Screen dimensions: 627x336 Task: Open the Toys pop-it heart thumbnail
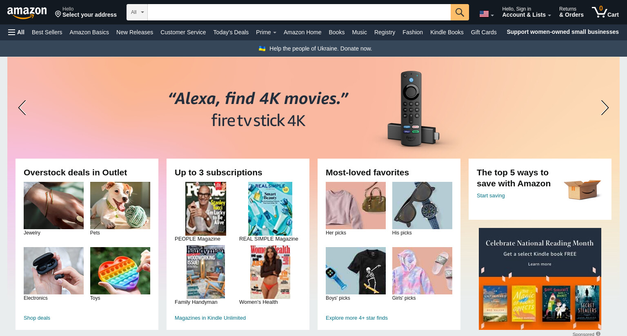click(x=120, y=271)
